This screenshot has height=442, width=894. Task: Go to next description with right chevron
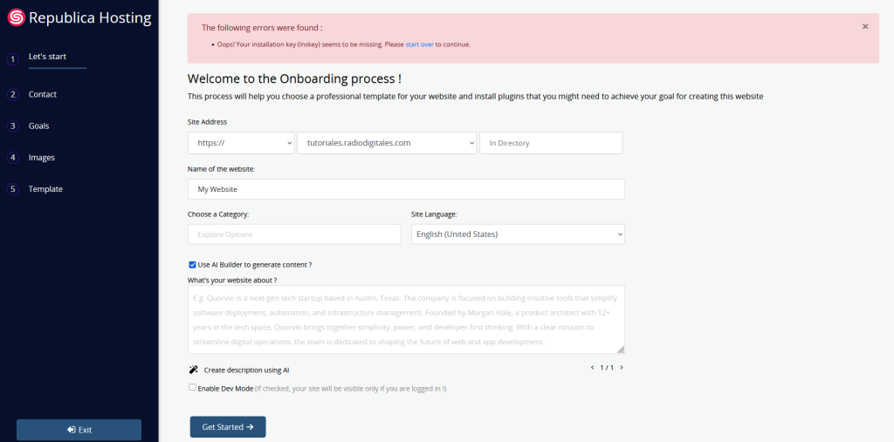[622, 368]
